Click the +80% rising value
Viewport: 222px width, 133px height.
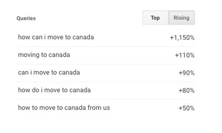(187, 90)
